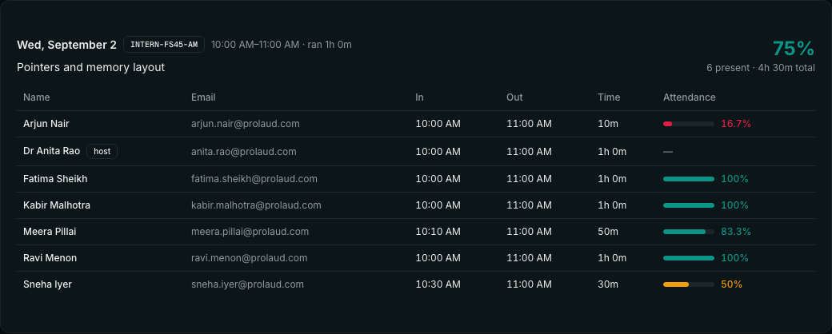The height and width of the screenshot is (334, 832).
Task: Click the fatima.sheikh@prolaud.com email
Action: click(x=254, y=179)
